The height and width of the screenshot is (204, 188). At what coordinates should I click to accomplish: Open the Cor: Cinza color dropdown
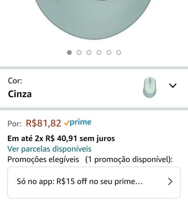click(x=94, y=88)
